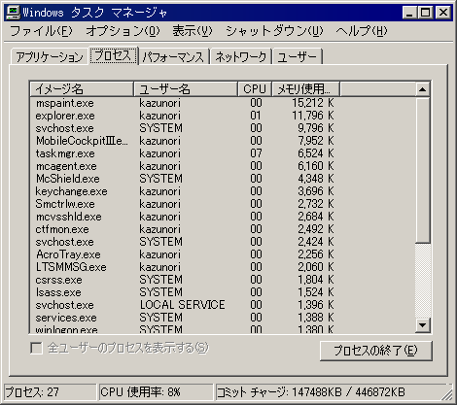Open the オプション(O) menu
Image resolution: width=457 pixels, height=405 pixels.
[x=123, y=31]
